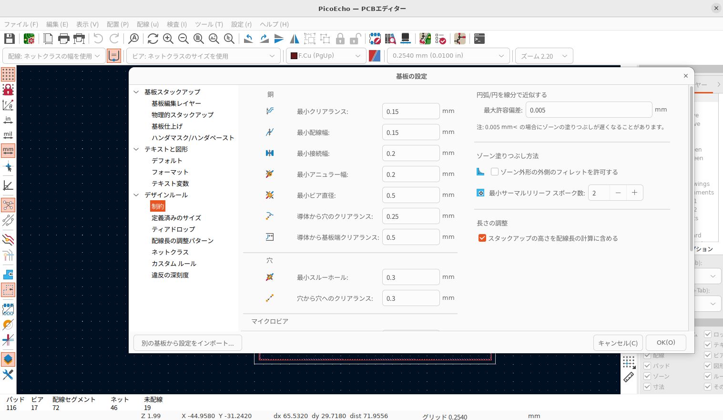Click the zoom out magnifier icon

(183, 39)
